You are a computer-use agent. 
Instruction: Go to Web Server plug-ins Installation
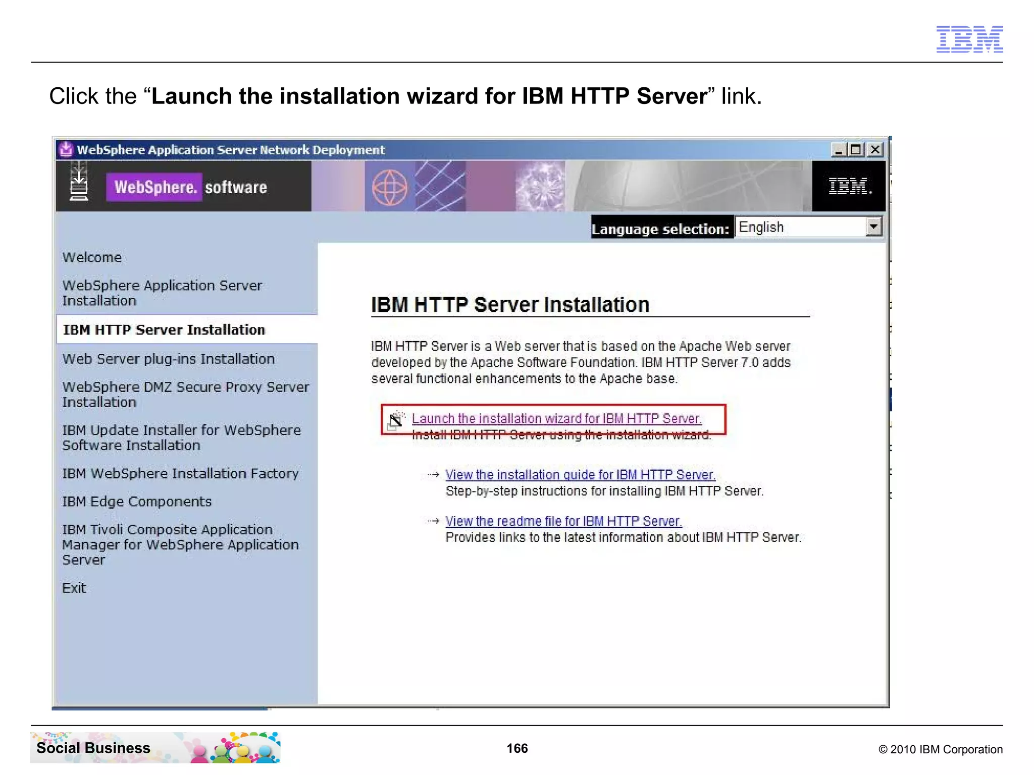tap(169, 359)
